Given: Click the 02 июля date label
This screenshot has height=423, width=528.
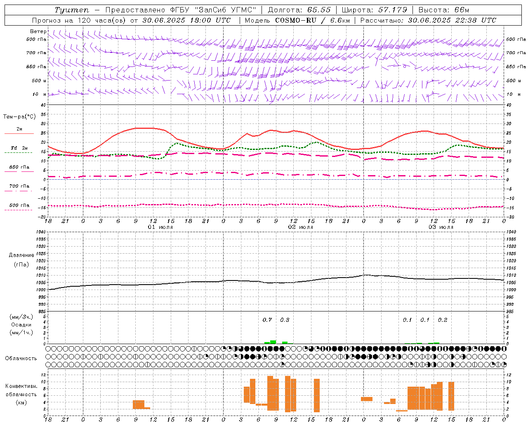Looking at the screenshot, I should [301, 227].
